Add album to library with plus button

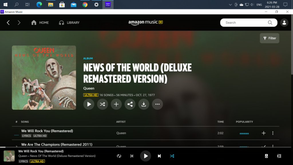coord(116,104)
